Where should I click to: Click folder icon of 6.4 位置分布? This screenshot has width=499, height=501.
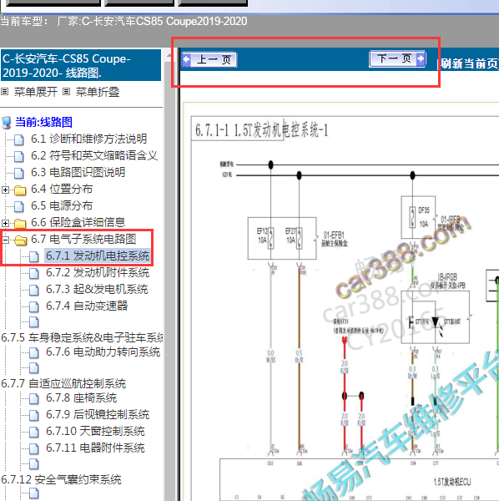[20, 190]
